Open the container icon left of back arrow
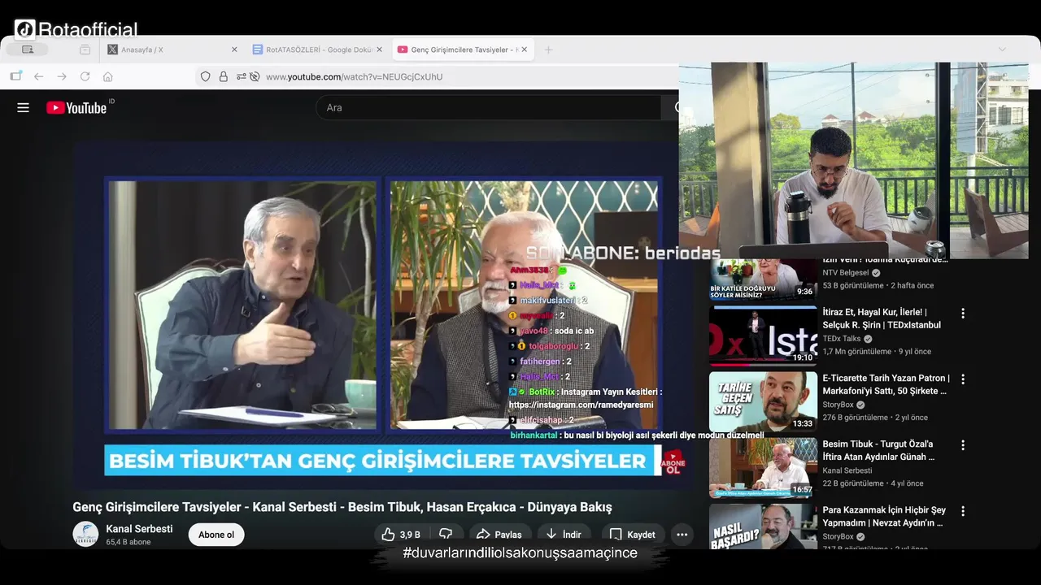Viewport: 1041px width, 585px height. tap(15, 76)
